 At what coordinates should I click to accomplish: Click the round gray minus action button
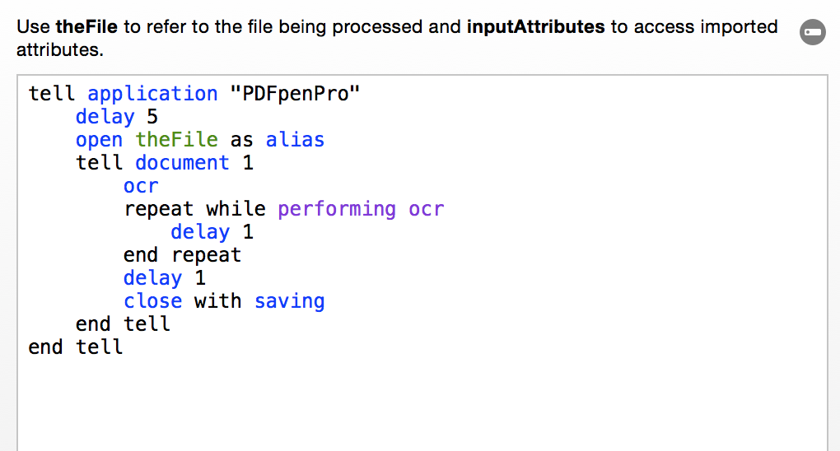click(x=813, y=32)
